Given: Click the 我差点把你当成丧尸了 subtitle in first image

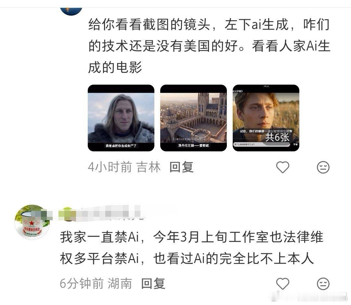Looking at the screenshot, I should 121,146.
